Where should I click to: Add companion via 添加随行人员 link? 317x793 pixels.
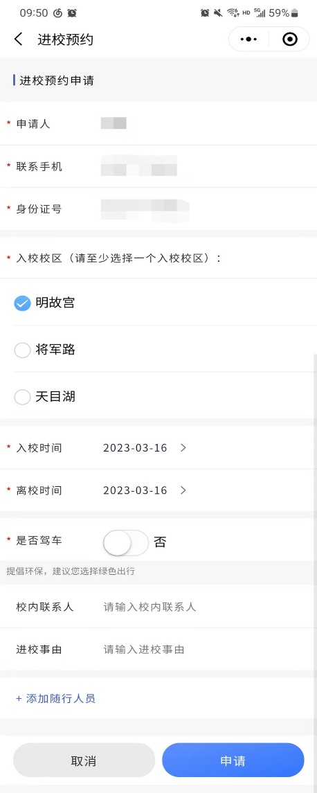point(55,698)
